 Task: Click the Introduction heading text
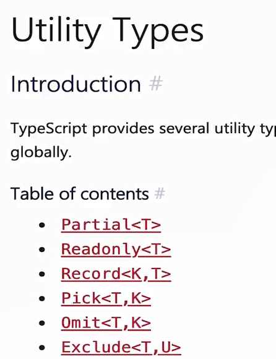click(75, 84)
